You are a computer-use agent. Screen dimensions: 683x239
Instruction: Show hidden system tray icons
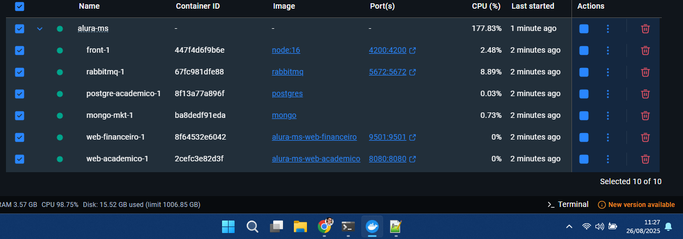pyautogui.click(x=569, y=227)
